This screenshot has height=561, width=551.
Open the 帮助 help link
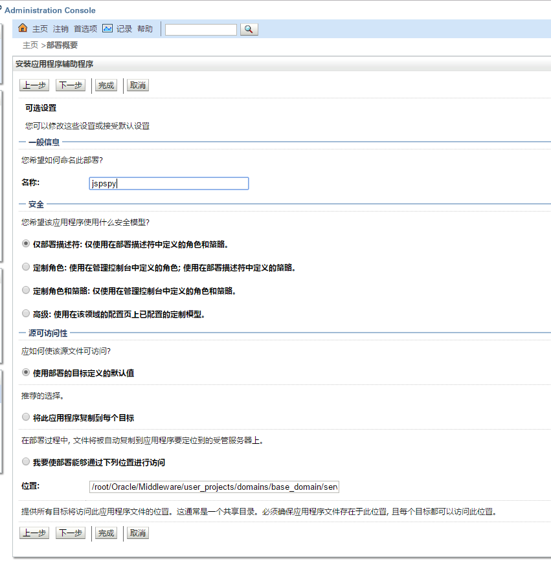[145, 28]
